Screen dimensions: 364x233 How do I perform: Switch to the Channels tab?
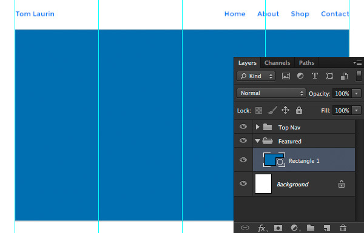pos(277,63)
